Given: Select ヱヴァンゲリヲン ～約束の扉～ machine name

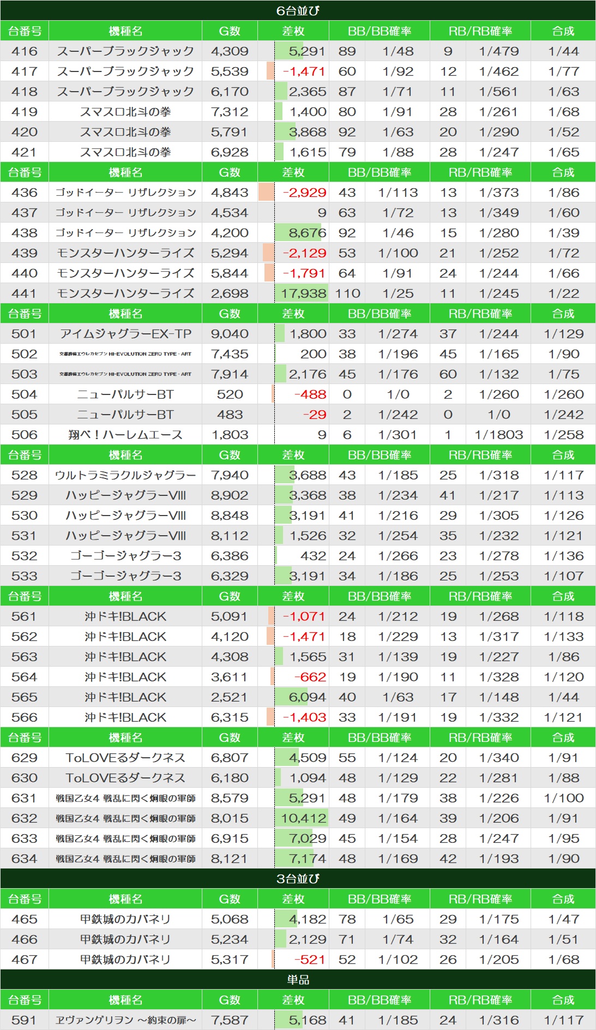Looking at the screenshot, I should point(125,1020).
